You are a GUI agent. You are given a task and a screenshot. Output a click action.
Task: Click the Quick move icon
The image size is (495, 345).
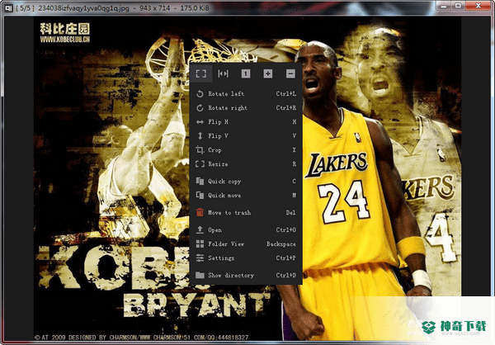[200, 196]
